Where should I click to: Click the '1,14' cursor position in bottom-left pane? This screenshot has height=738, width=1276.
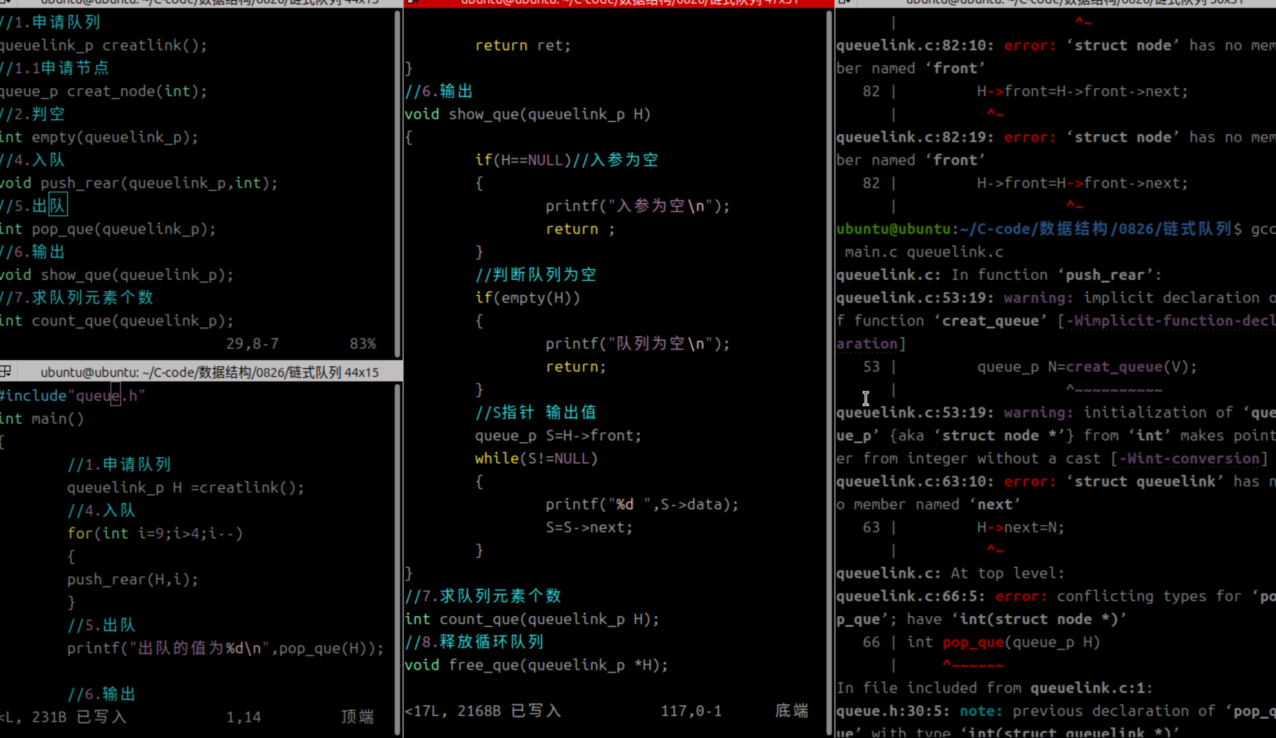point(244,717)
